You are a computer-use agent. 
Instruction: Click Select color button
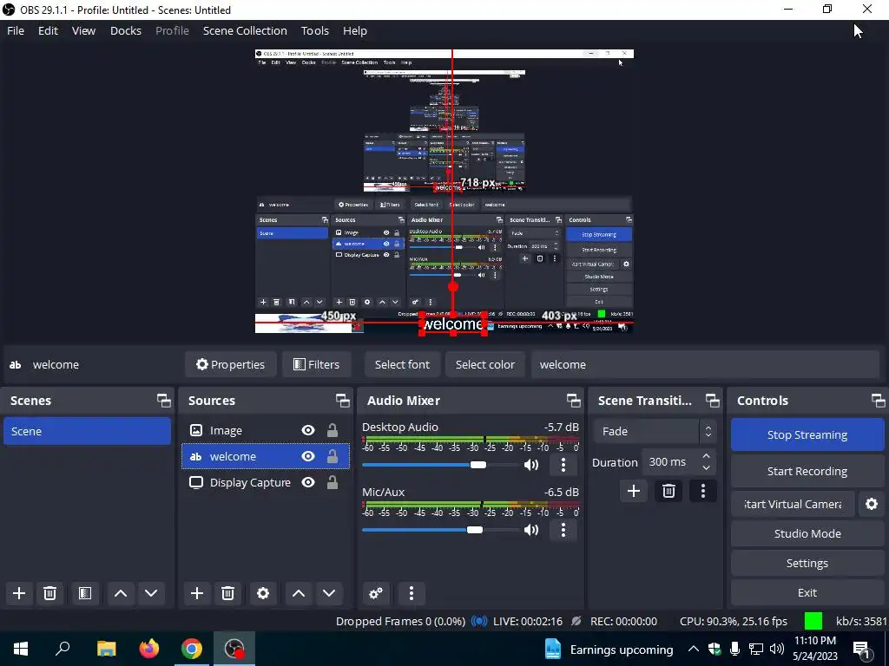pyautogui.click(x=485, y=364)
